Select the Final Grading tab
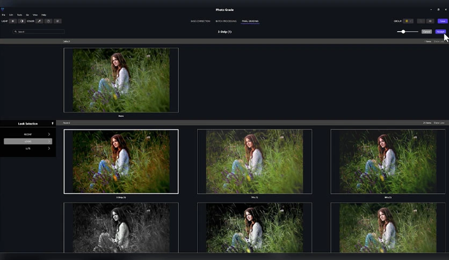449x260 pixels. (x=250, y=21)
